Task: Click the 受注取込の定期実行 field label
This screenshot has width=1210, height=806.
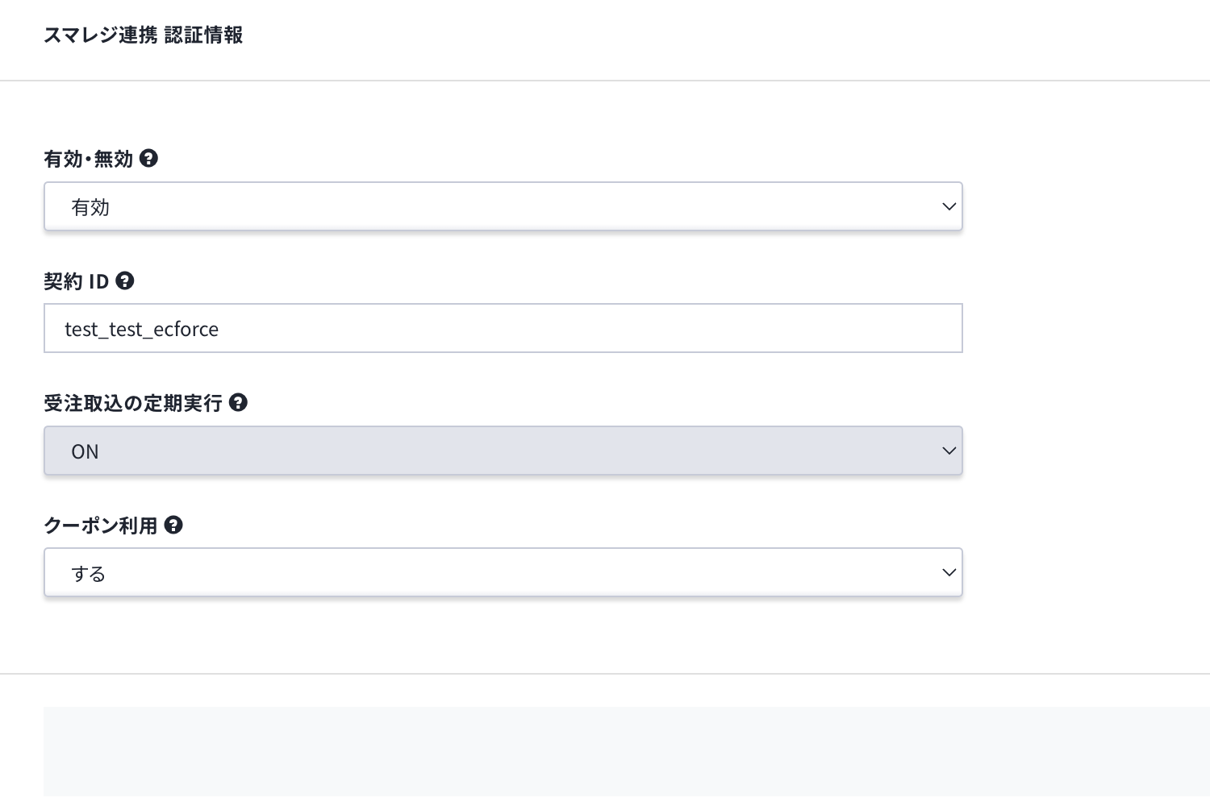Action: (133, 403)
